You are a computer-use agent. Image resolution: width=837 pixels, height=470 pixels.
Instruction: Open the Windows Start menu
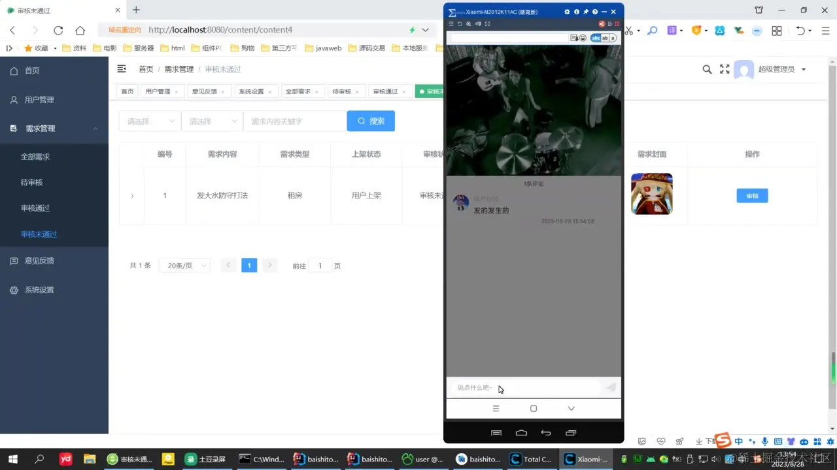click(12, 459)
